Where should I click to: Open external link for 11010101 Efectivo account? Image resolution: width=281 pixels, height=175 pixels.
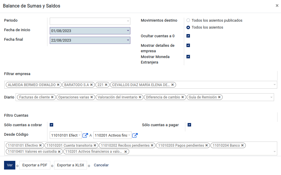coord(85,135)
